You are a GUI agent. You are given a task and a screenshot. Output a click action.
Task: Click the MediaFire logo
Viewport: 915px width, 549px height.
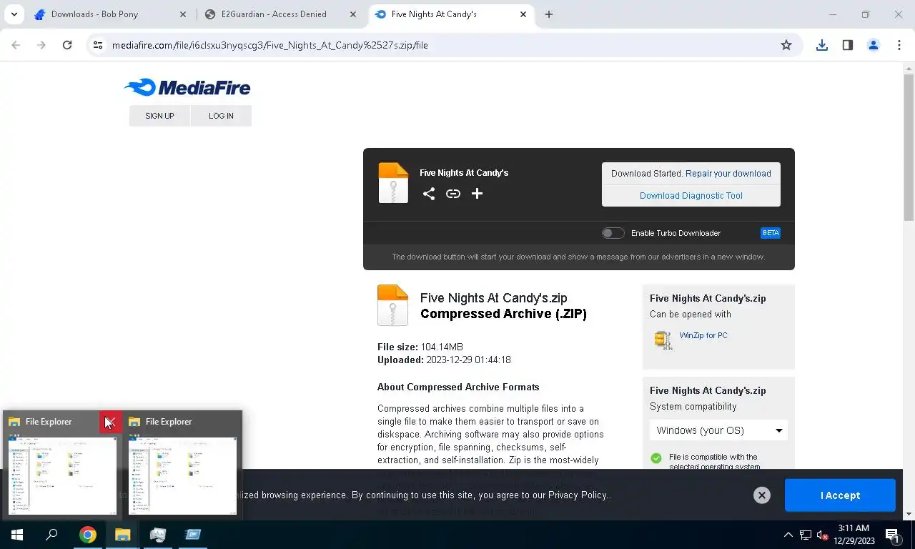point(187,87)
